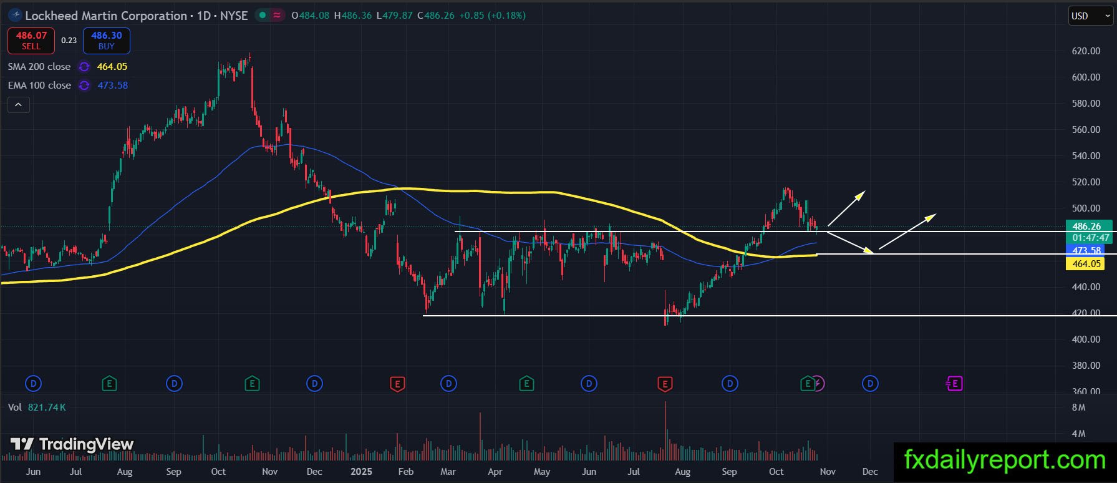Open the USD currency dropdown
Viewport: 1117px width, 483px height.
tap(1090, 16)
